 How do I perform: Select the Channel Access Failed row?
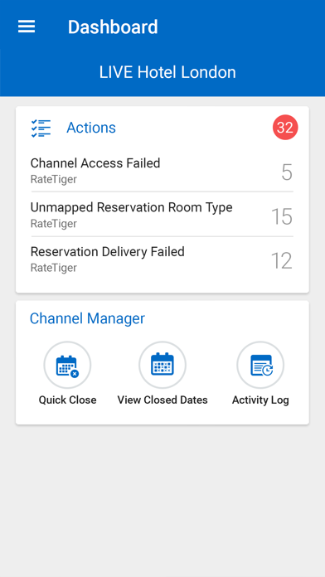tap(162, 171)
